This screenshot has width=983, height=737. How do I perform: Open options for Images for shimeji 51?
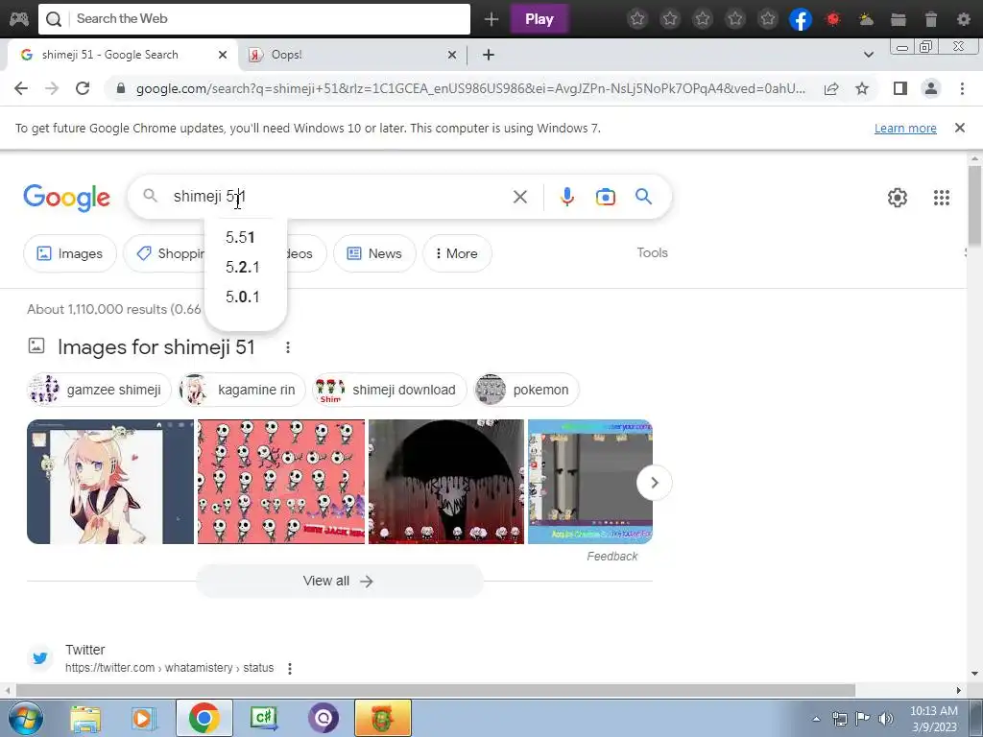pos(288,347)
